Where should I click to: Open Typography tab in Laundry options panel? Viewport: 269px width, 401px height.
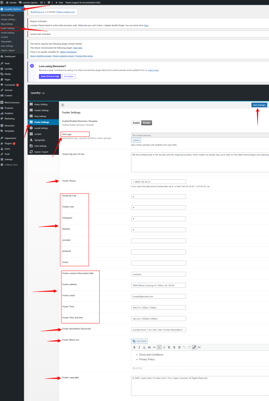coord(39,140)
